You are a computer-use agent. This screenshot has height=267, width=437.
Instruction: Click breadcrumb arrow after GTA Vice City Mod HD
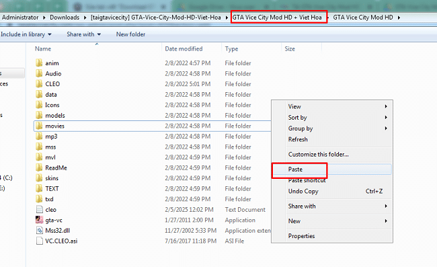pyautogui.click(x=399, y=17)
